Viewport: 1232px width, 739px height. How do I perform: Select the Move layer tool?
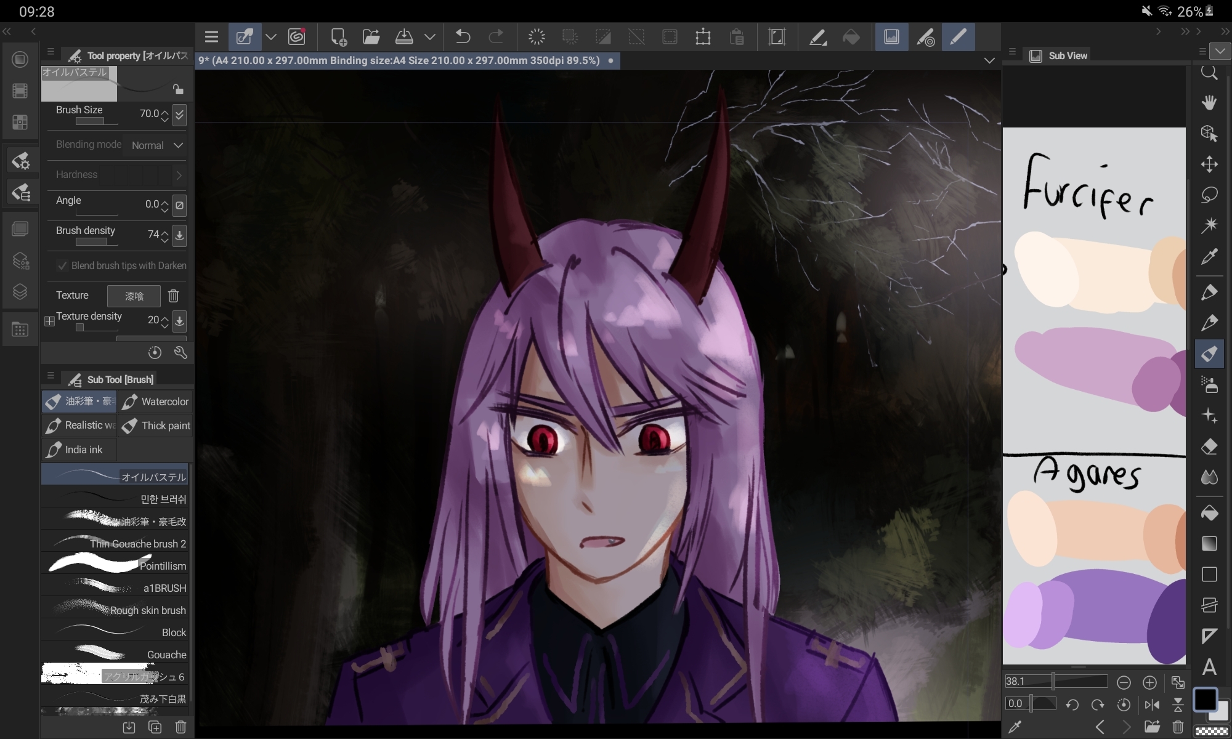1209,164
